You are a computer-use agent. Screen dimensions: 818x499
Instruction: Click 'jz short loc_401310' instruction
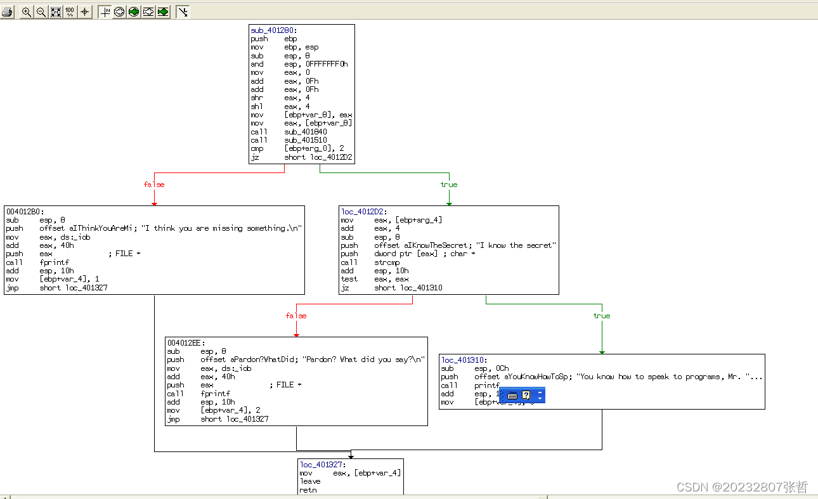391,288
